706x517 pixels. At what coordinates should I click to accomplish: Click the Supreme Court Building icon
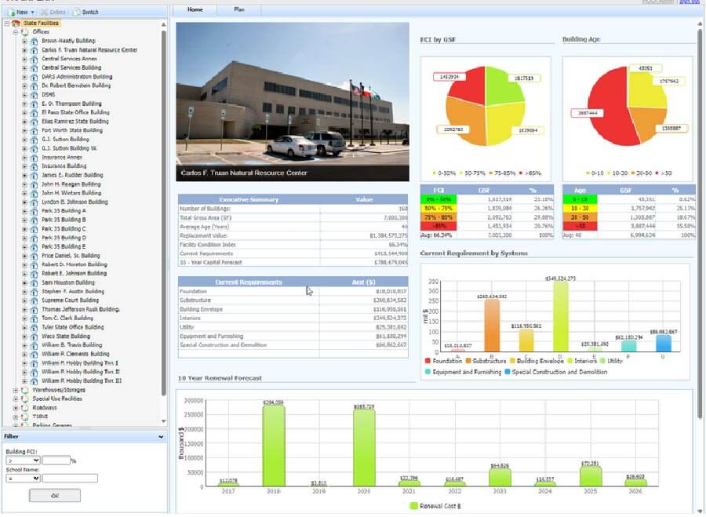pyautogui.click(x=34, y=300)
